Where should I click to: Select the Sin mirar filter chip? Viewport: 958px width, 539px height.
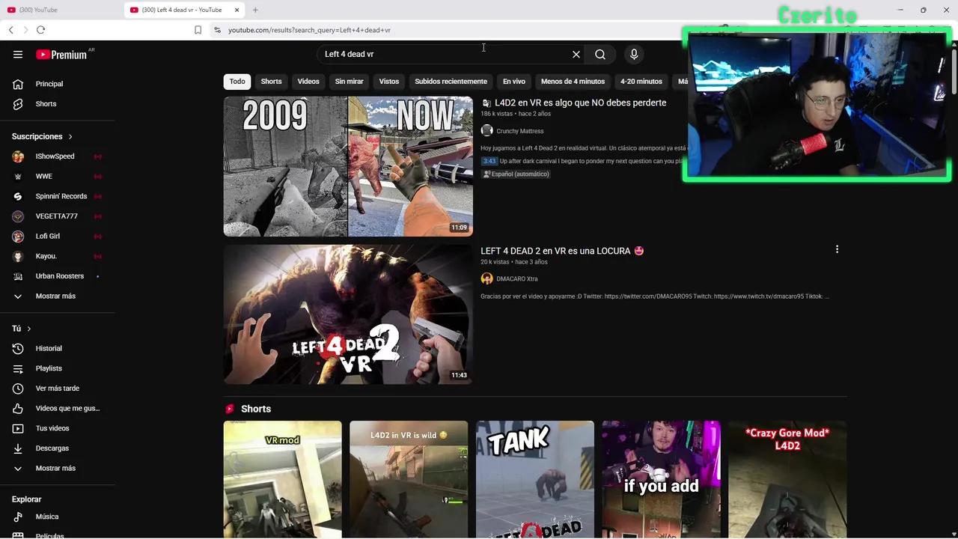(349, 82)
